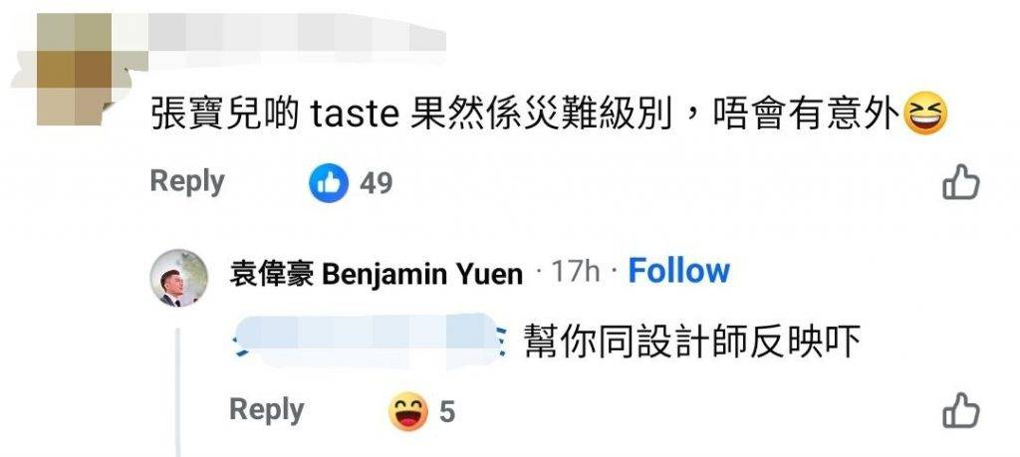Viewport: 1020px width, 457px height.
Task: View the 5 reactions count on the reply
Action: [x=447, y=412]
